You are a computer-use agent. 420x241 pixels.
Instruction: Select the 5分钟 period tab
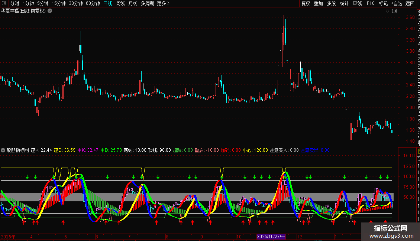click(x=43, y=4)
